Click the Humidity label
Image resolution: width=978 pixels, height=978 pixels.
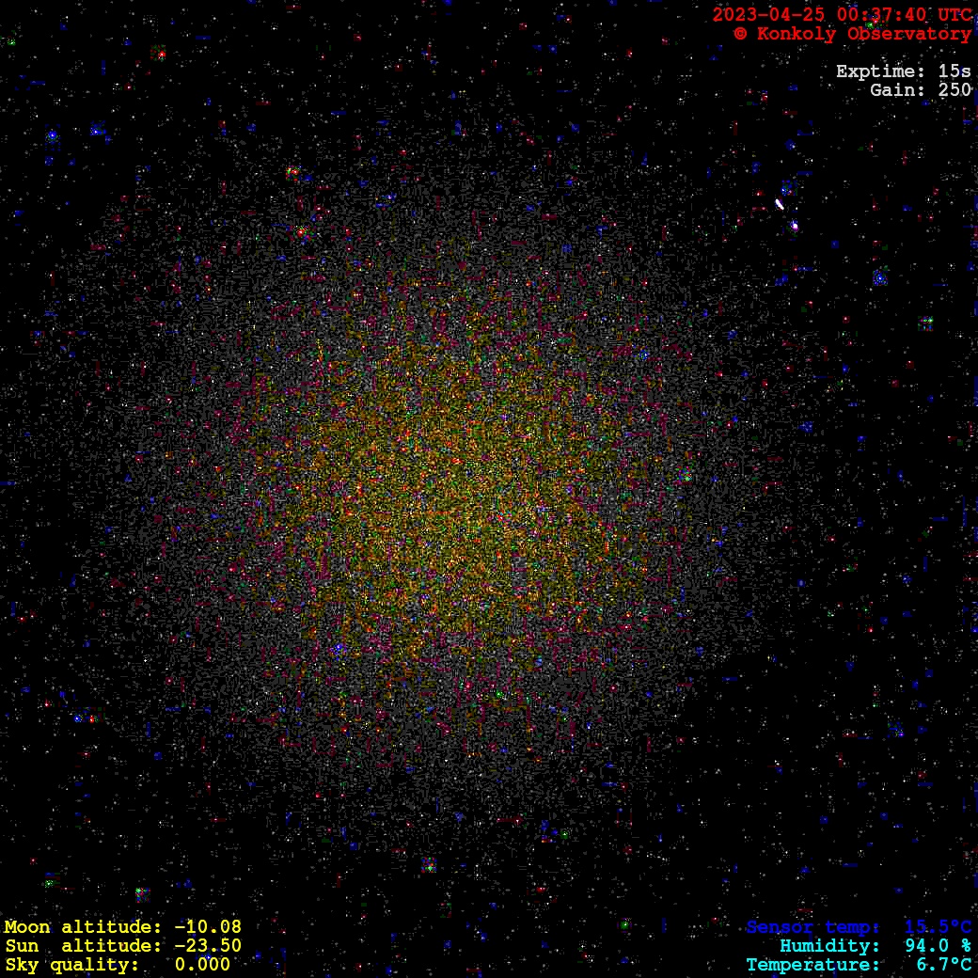(829, 946)
